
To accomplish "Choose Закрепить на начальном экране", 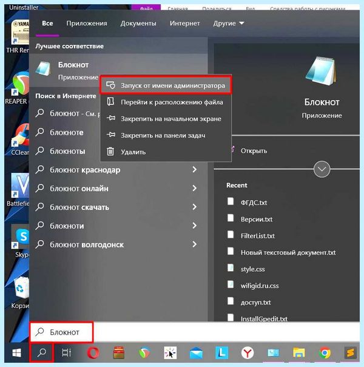I will [x=166, y=119].
